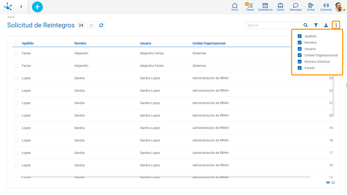This screenshot has height=195, width=347.
Task: Click the eye icon showing 20
Action: (328, 183)
